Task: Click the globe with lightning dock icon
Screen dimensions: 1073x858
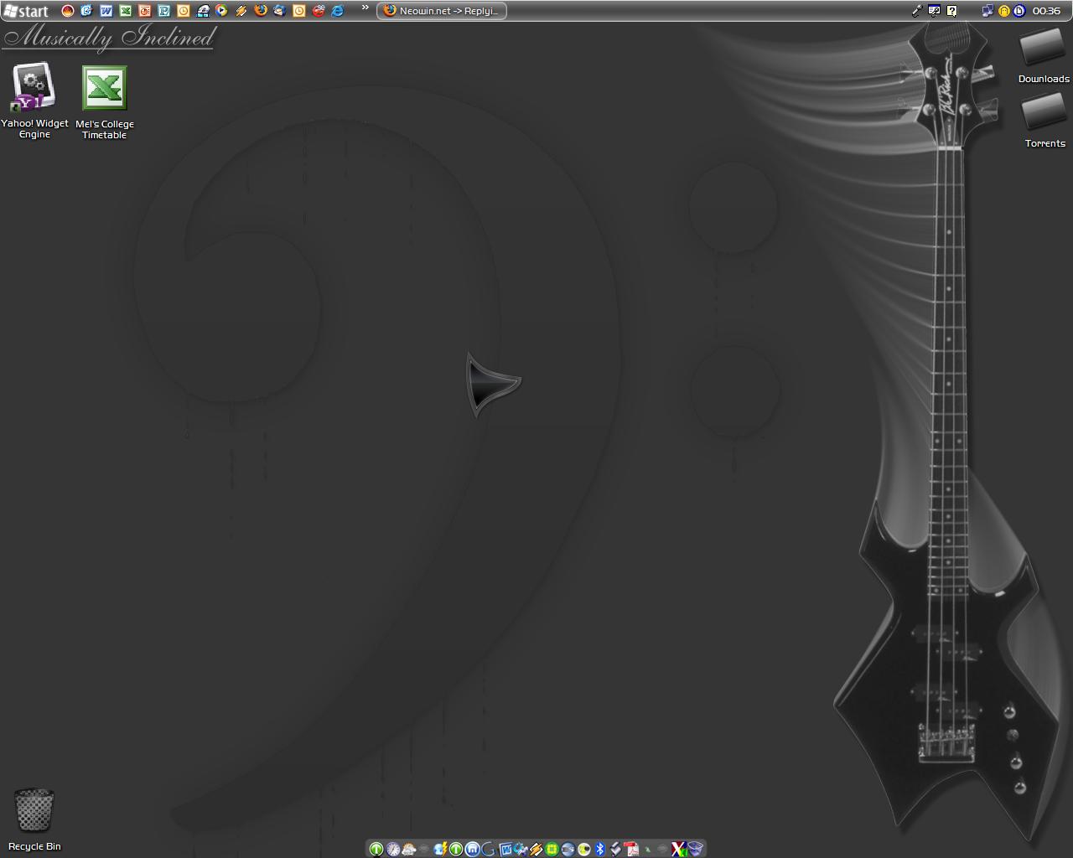Action: (440, 850)
